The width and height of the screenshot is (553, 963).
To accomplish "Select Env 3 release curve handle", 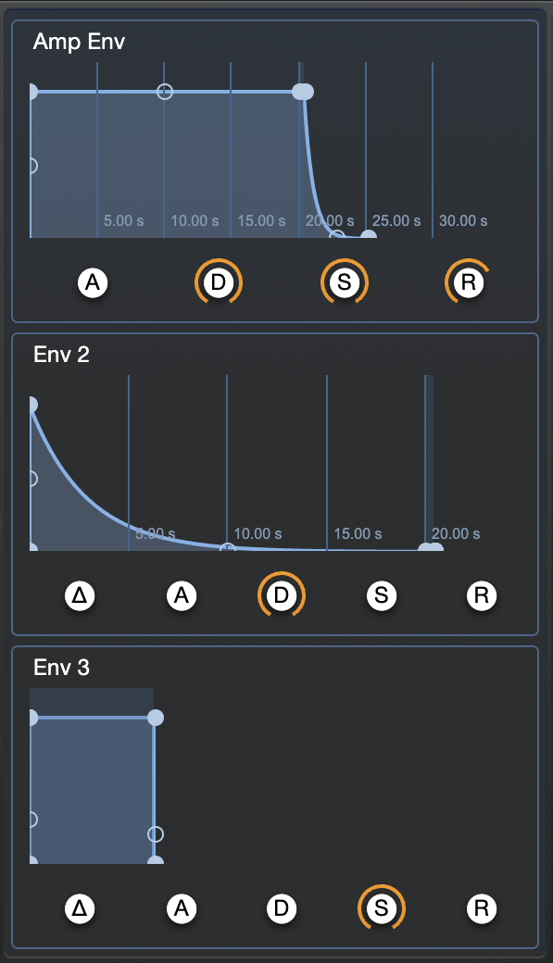I will click(156, 834).
